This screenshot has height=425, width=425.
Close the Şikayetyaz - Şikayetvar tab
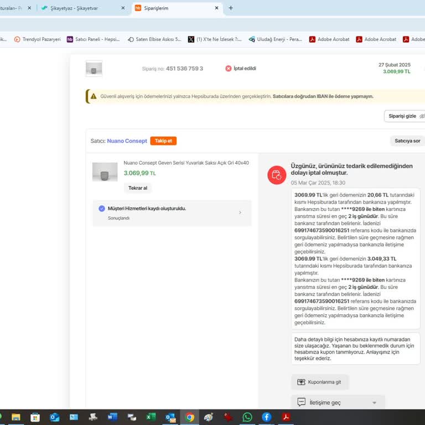pos(123,8)
